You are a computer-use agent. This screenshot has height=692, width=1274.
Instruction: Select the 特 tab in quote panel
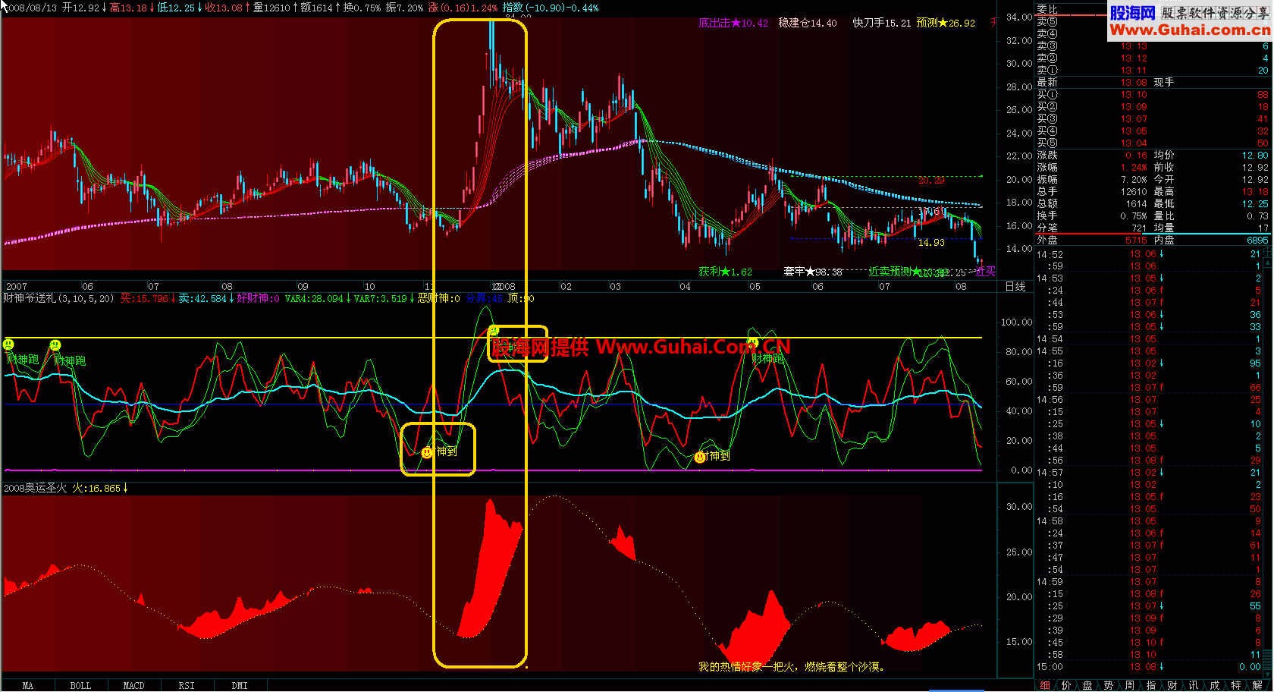pyautogui.click(x=1236, y=685)
